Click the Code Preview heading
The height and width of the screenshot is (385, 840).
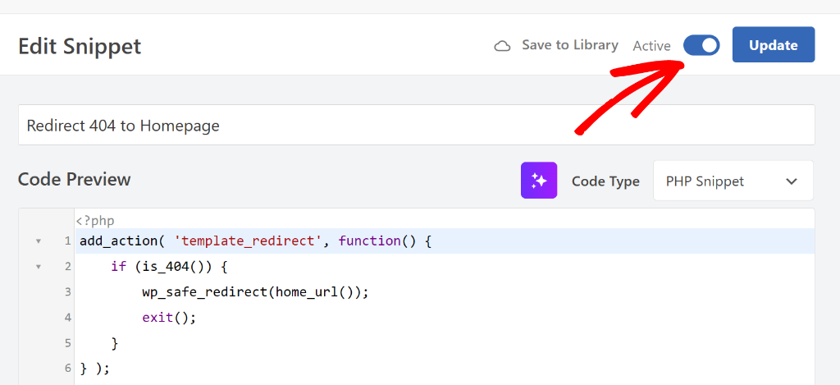point(75,179)
